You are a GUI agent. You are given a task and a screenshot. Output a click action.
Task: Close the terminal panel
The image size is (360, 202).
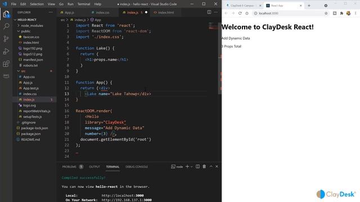[217, 167]
